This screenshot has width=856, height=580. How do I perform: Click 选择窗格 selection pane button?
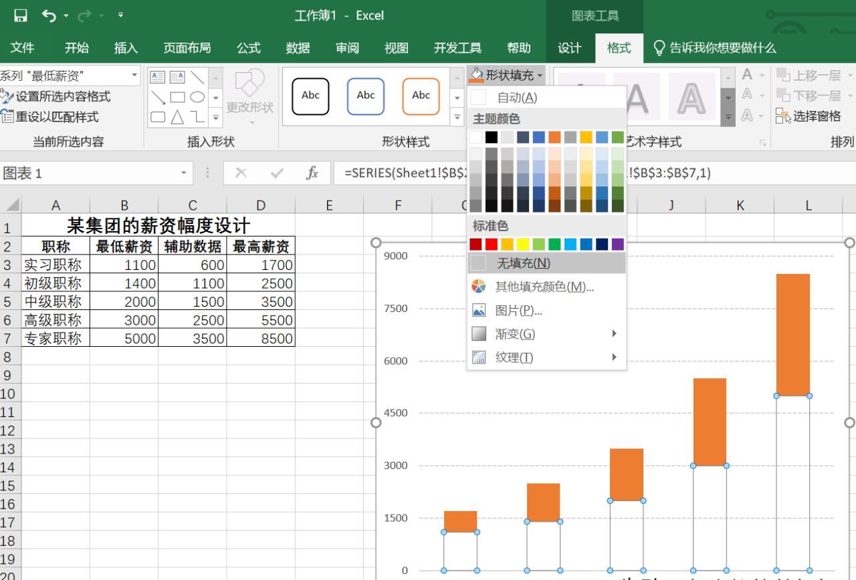[809, 116]
